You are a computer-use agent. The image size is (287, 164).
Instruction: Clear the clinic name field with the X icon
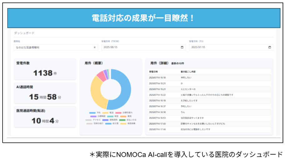click(x=95, y=48)
